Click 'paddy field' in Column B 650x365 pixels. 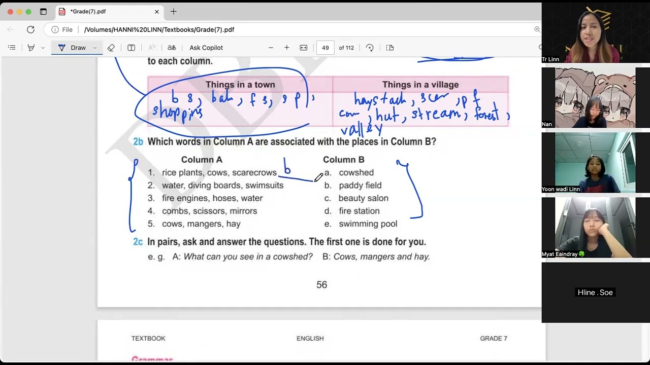coord(360,186)
